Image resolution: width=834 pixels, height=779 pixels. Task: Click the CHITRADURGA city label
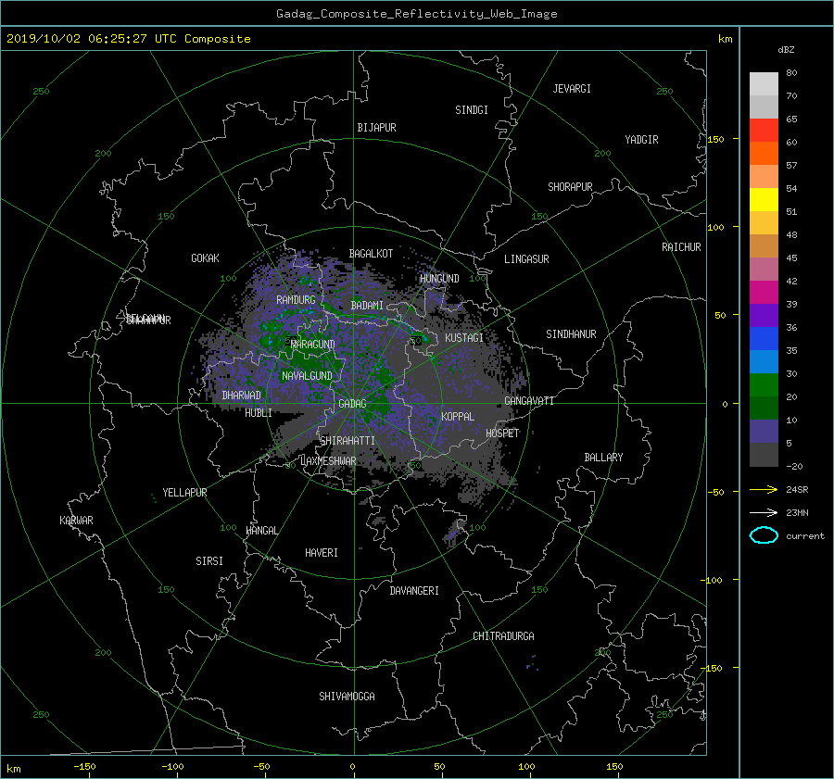(503, 636)
